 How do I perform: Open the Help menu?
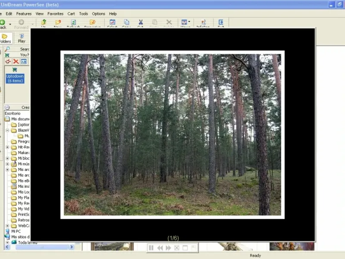113,14
